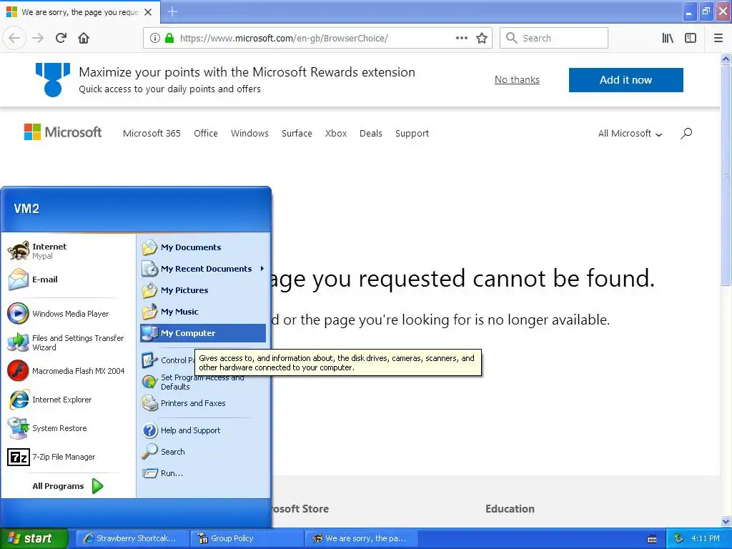Click the 4:11 PM clock
The width and height of the screenshot is (732, 549).
706,538
